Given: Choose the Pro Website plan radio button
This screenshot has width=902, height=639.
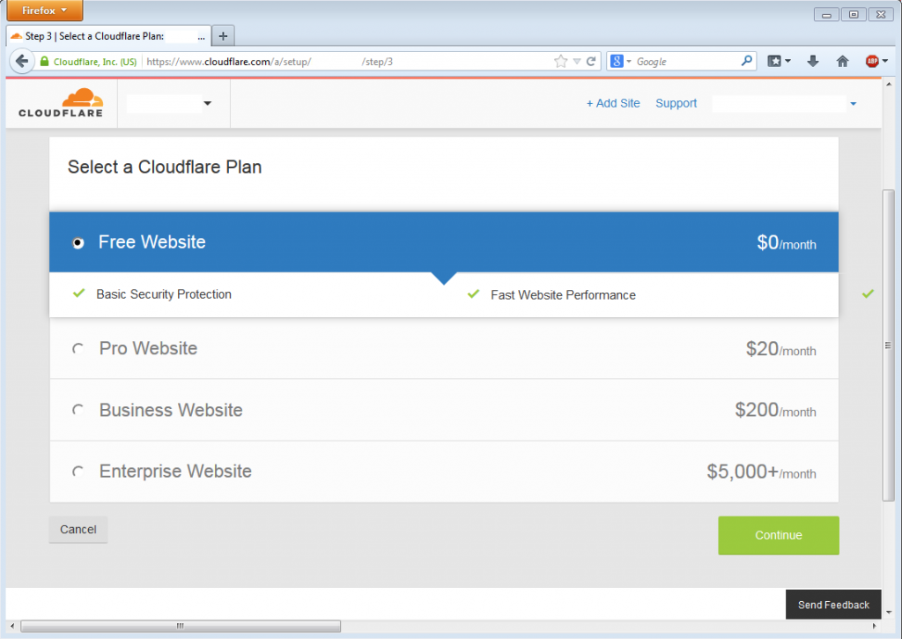Looking at the screenshot, I should coord(78,349).
